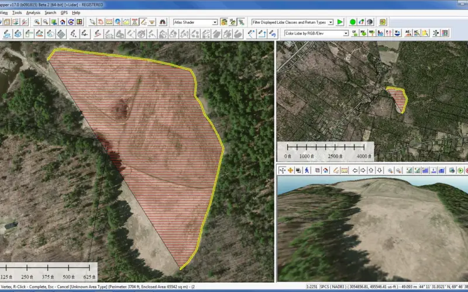The height and width of the screenshot is (292, 468).
Task: Click the hill shading toggle icon beside Atlas Shader
Action: (224, 22)
